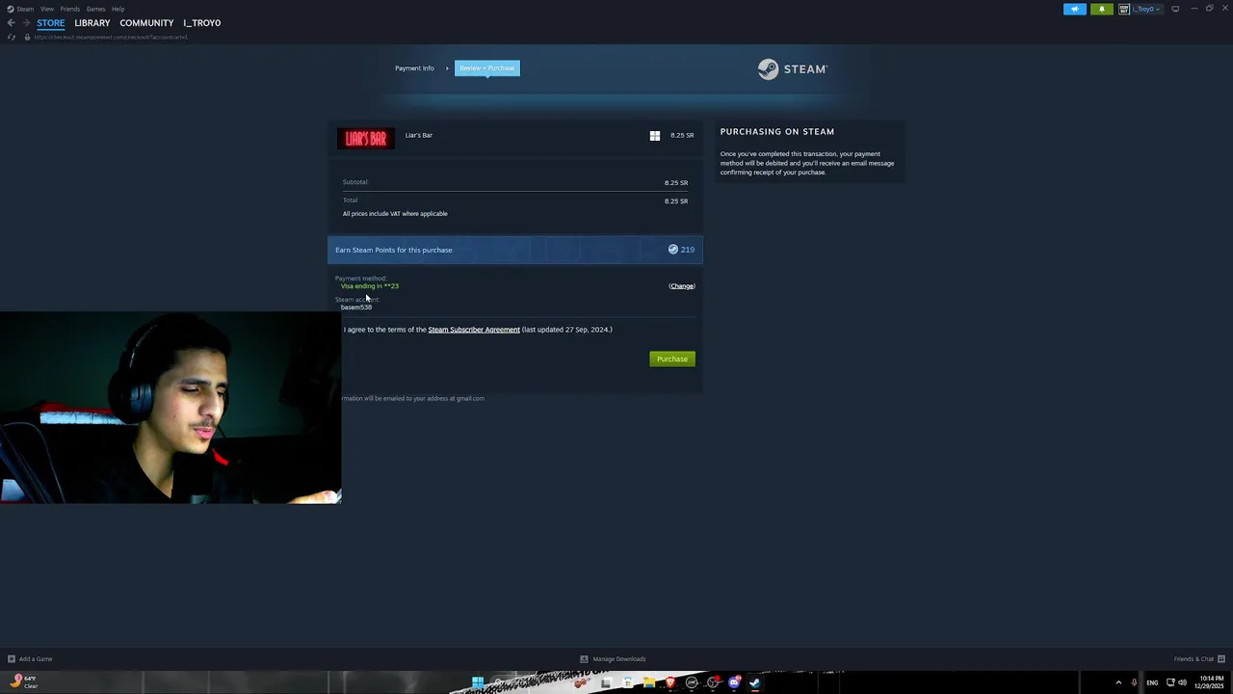The height and width of the screenshot is (694, 1233).
Task: Click the Liar's Bar game thumbnail
Action: coord(366,139)
